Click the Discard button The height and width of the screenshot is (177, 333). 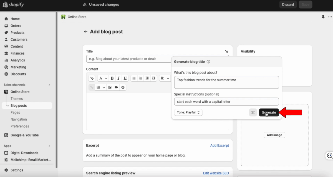288,4
